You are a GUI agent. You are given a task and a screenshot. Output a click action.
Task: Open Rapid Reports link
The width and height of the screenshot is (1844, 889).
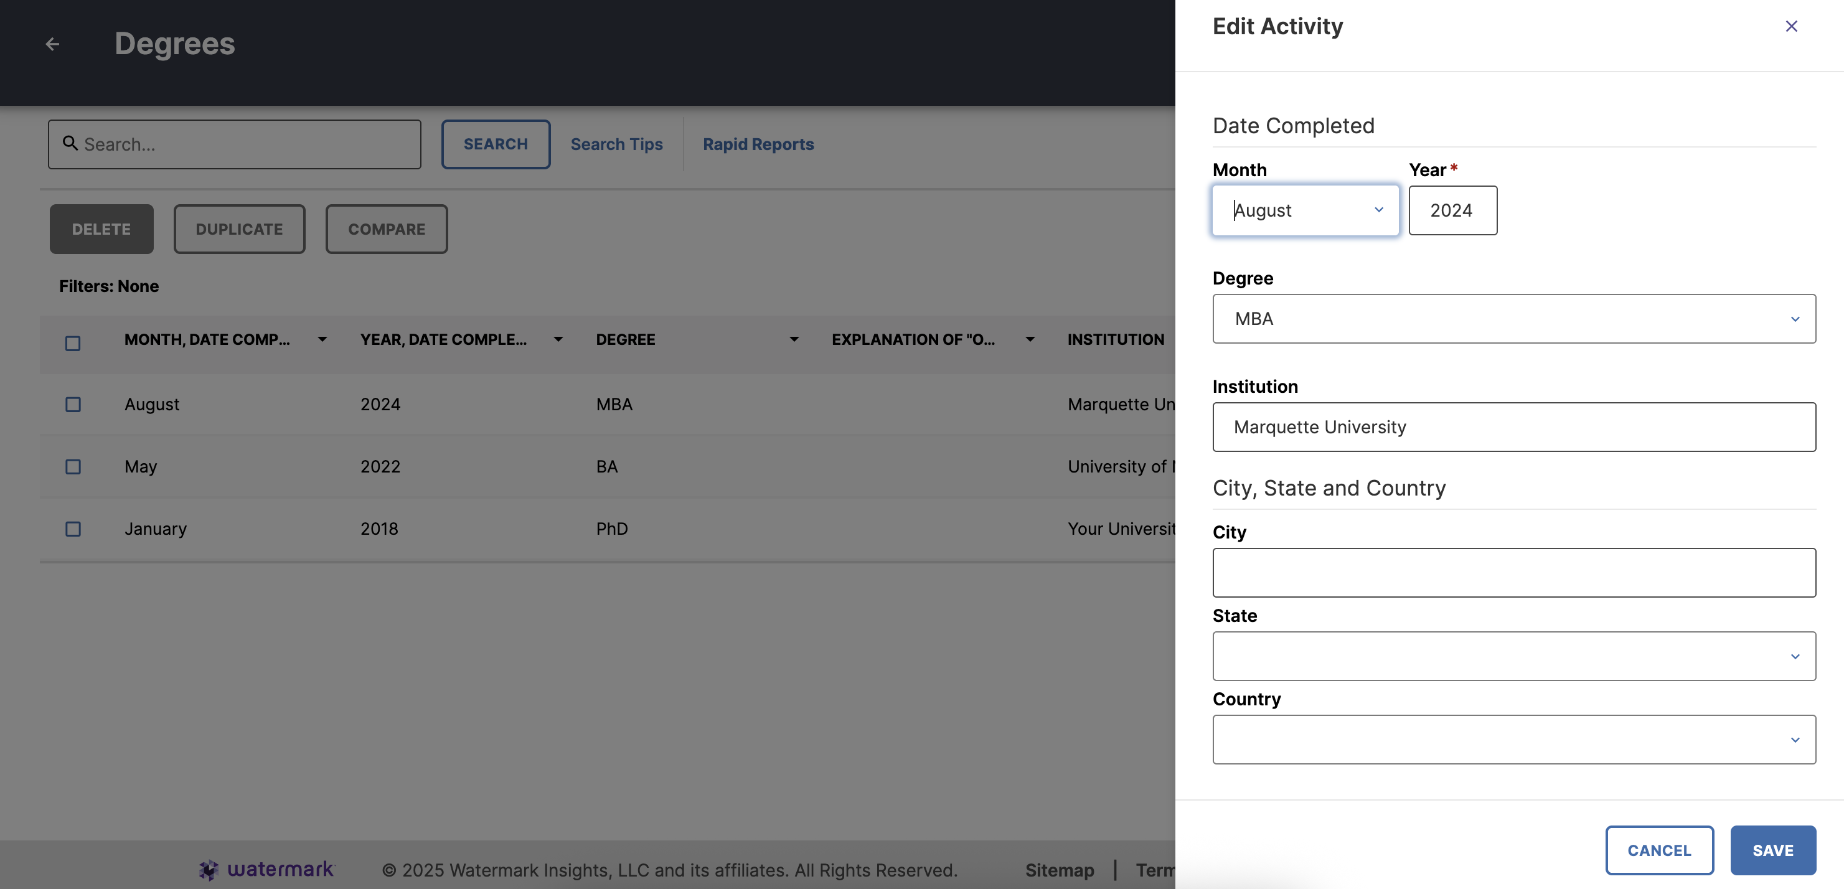[x=758, y=144]
